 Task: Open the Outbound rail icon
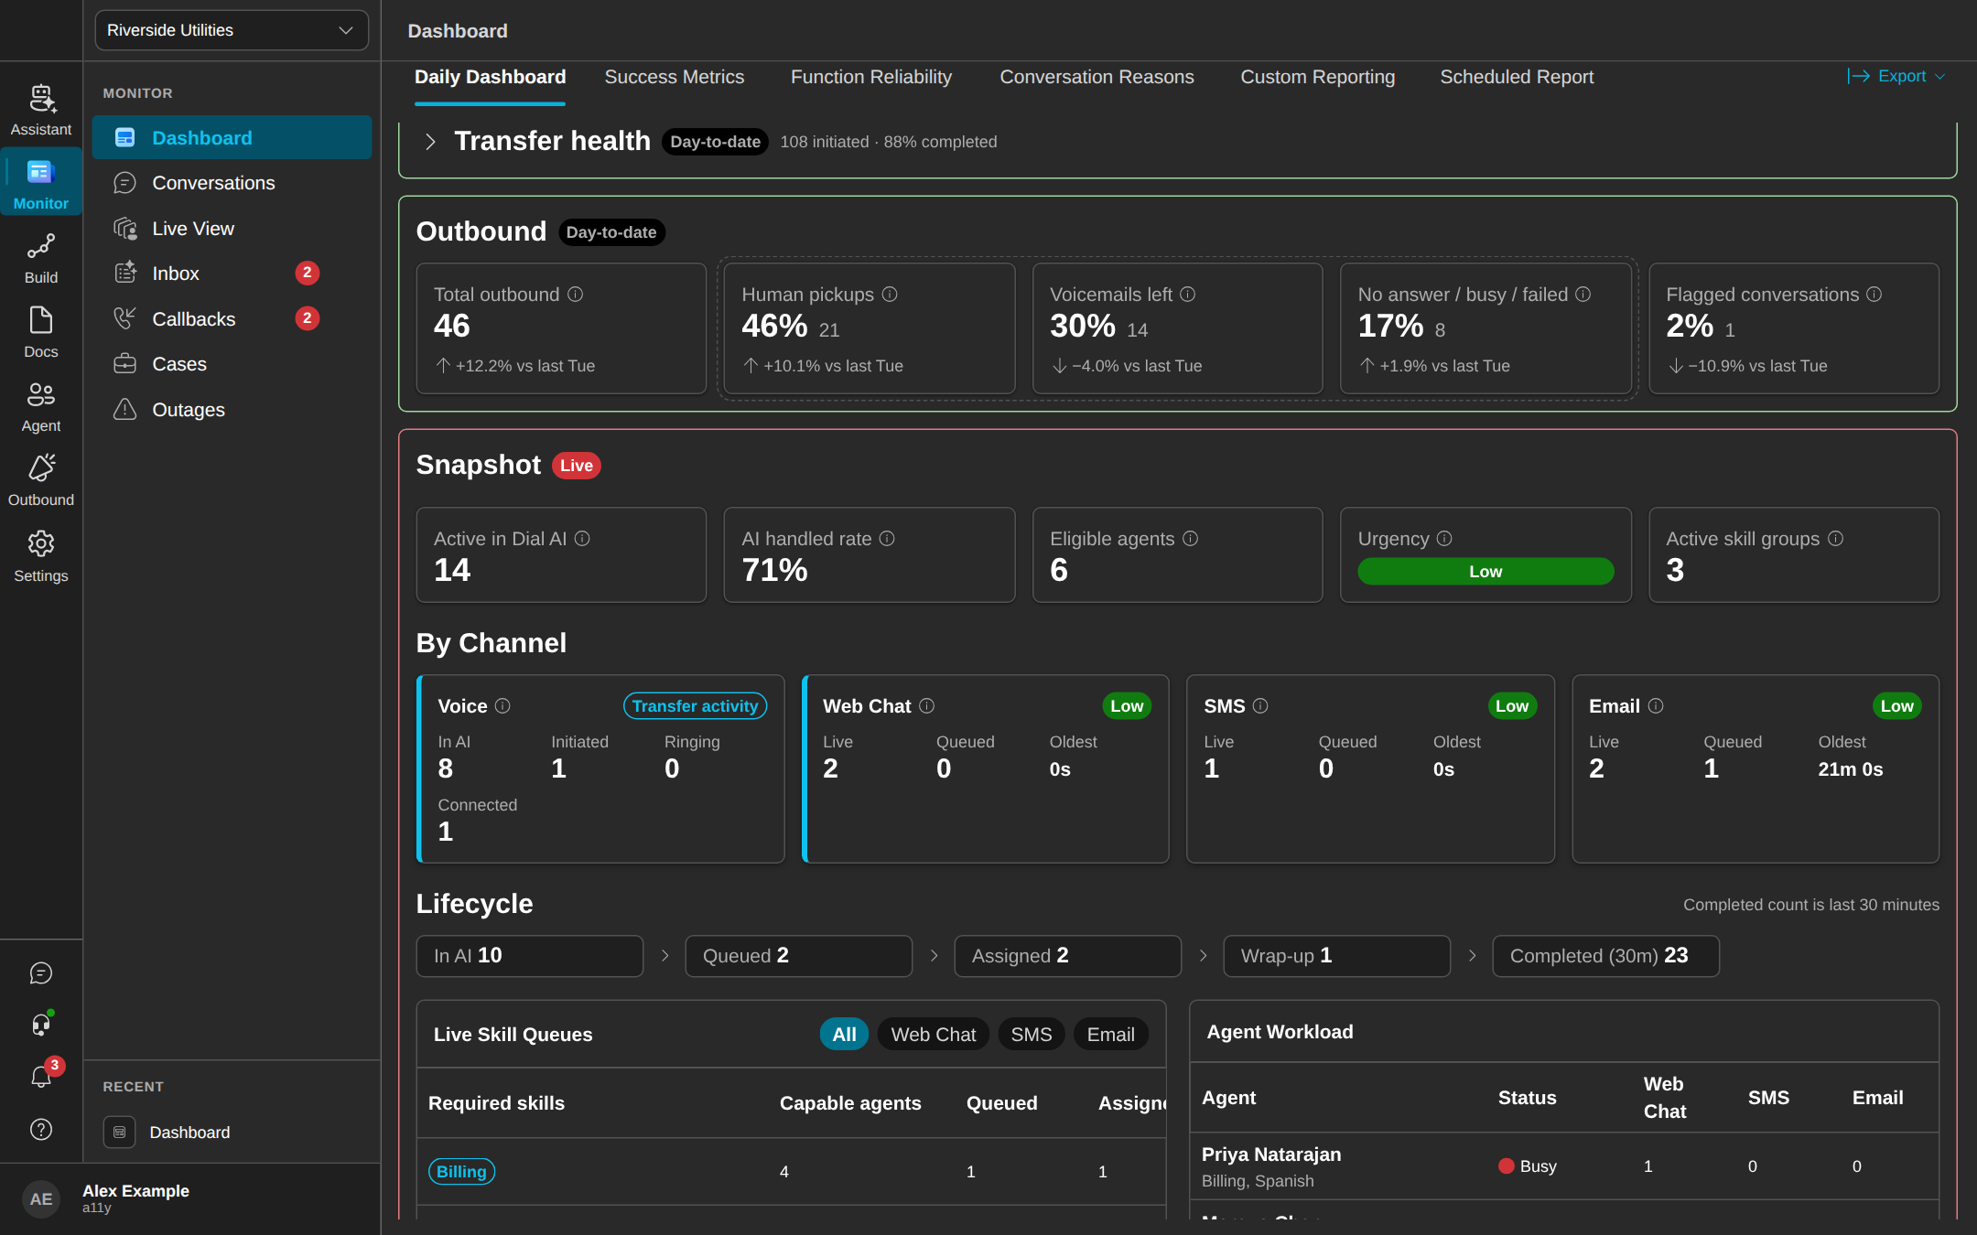[x=41, y=481]
